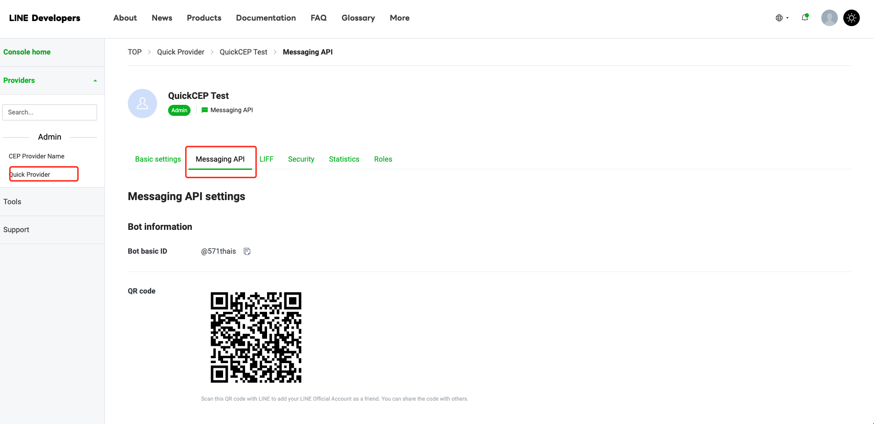The height and width of the screenshot is (424, 874).
Task: Switch to Messaging API tab
Action: (x=220, y=159)
